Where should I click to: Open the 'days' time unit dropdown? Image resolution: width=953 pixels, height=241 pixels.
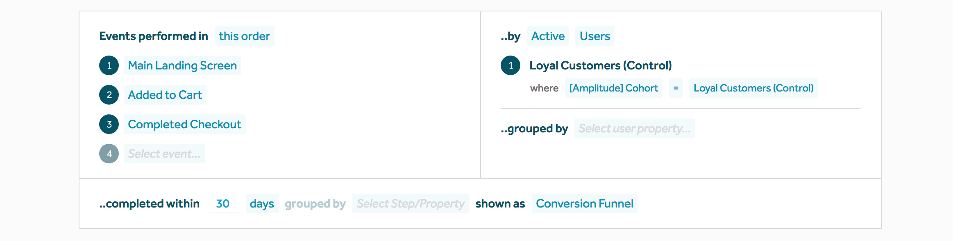(x=262, y=203)
